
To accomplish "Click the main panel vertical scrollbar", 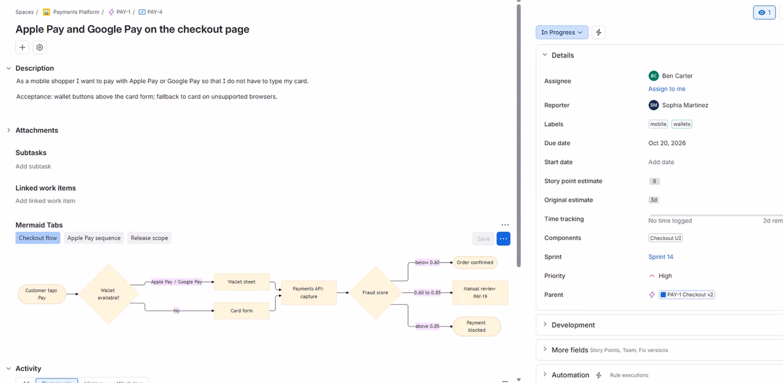I will [x=519, y=135].
